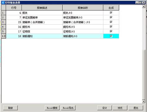Uncheck 生成 checkbox for 报关 row
147x112 pixels.
point(111,13)
